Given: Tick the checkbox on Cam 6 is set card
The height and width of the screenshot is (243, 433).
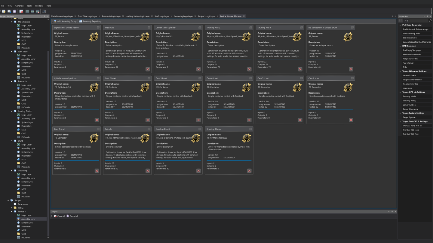Looking at the screenshot, I should point(352,78).
